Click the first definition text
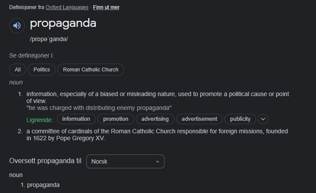Image resolution: width=316 pixels, height=193 pixels. pos(158,97)
